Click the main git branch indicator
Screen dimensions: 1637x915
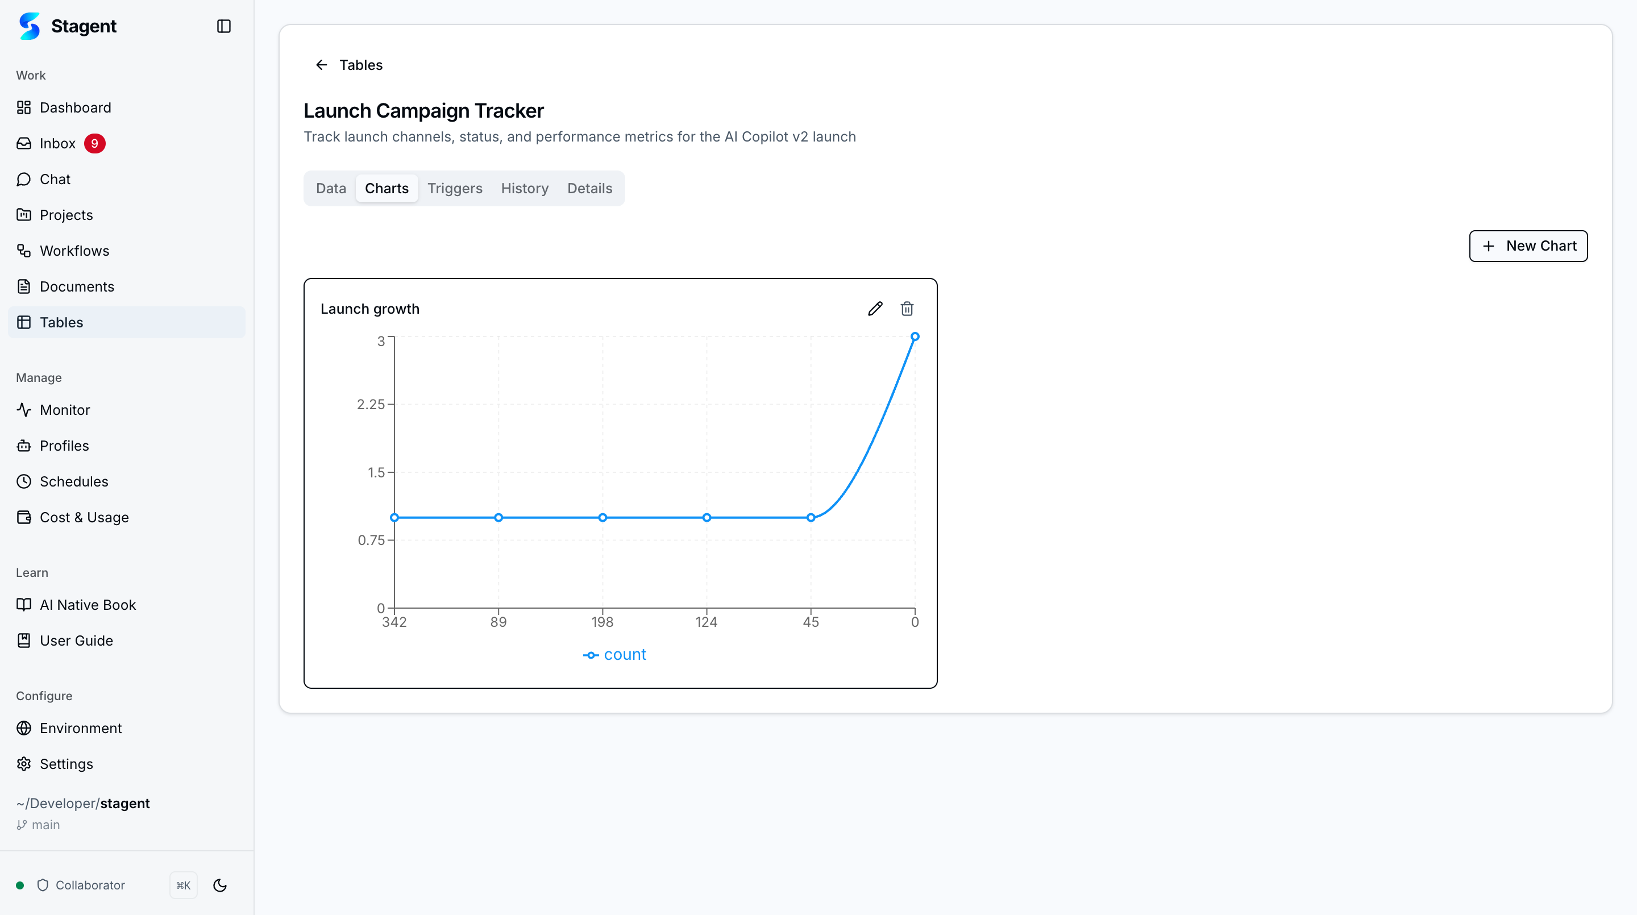click(38, 825)
